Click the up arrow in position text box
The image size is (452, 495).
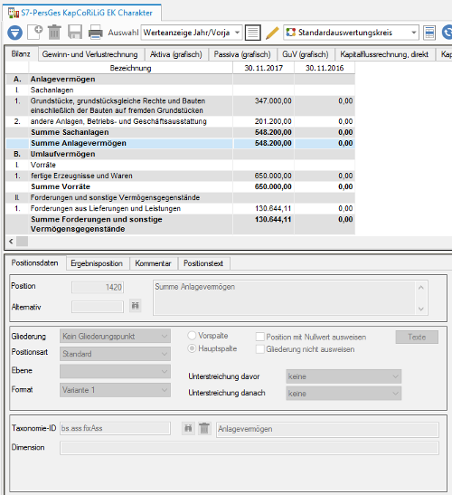(x=421, y=288)
